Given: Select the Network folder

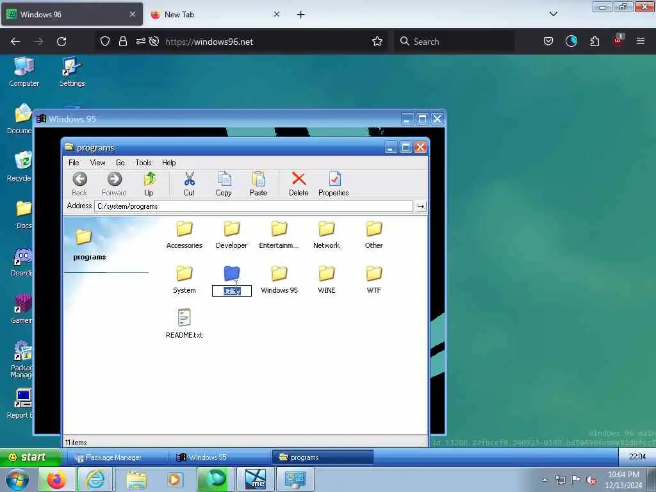Looking at the screenshot, I should pos(326,234).
